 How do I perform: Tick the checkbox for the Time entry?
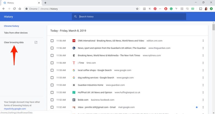[52, 63]
